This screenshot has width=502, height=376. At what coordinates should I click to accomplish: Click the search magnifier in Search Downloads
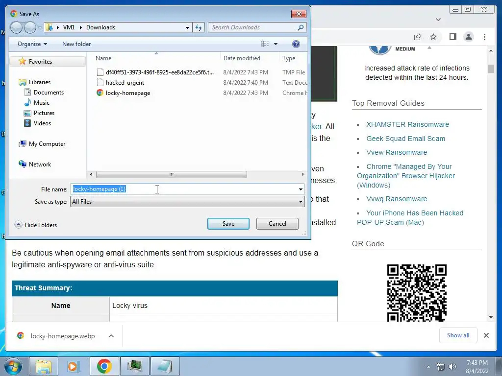301,27
